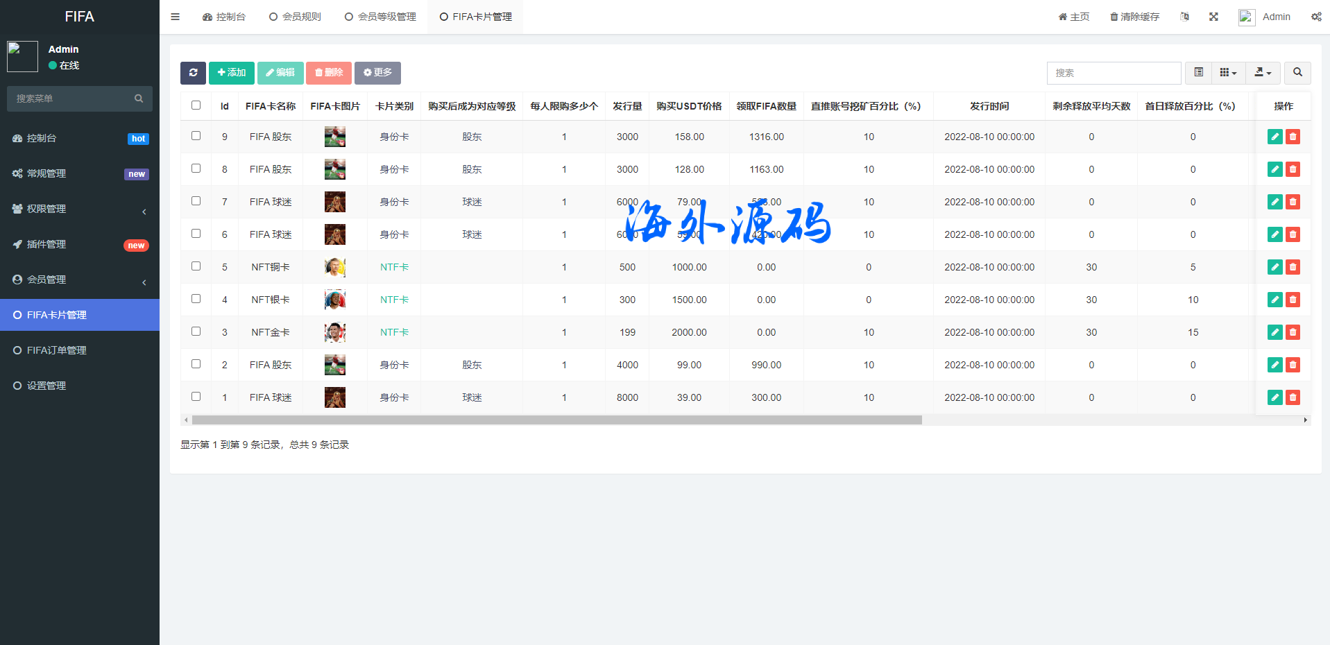Select checkbox for NFT金卡 row
This screenshot has height=645, width=1330.
point(196,332)
